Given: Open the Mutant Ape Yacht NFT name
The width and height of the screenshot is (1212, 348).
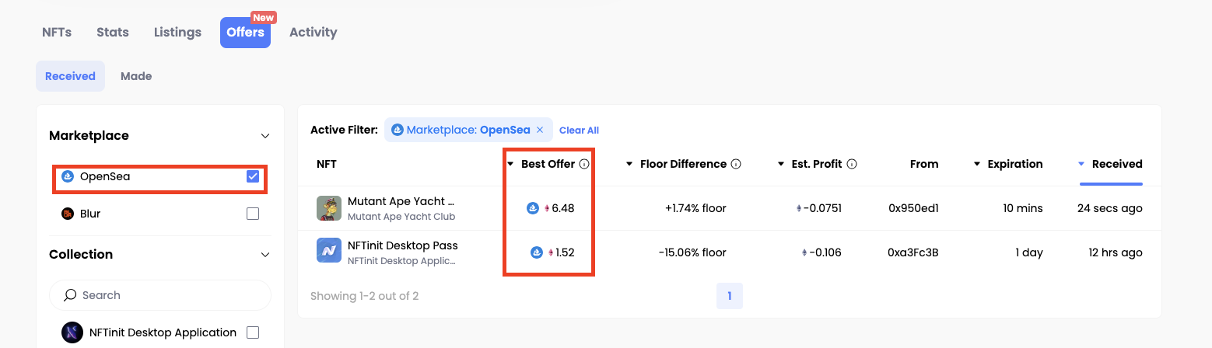Looking at the screenshot, I should pos(401,201).
